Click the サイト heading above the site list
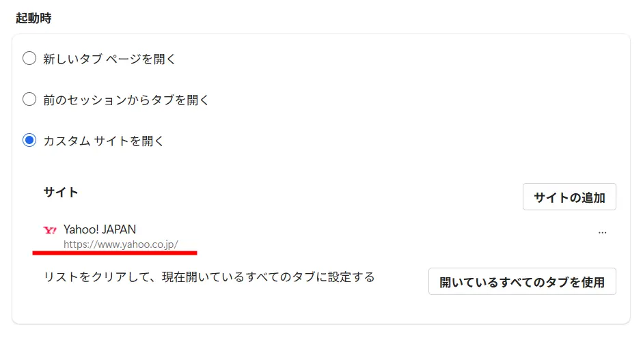This screenshot has width=643, height=338. point(61,192)
